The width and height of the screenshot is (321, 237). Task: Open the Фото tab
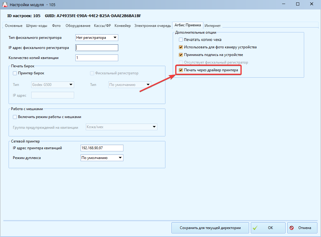click(x=56, y=26)
